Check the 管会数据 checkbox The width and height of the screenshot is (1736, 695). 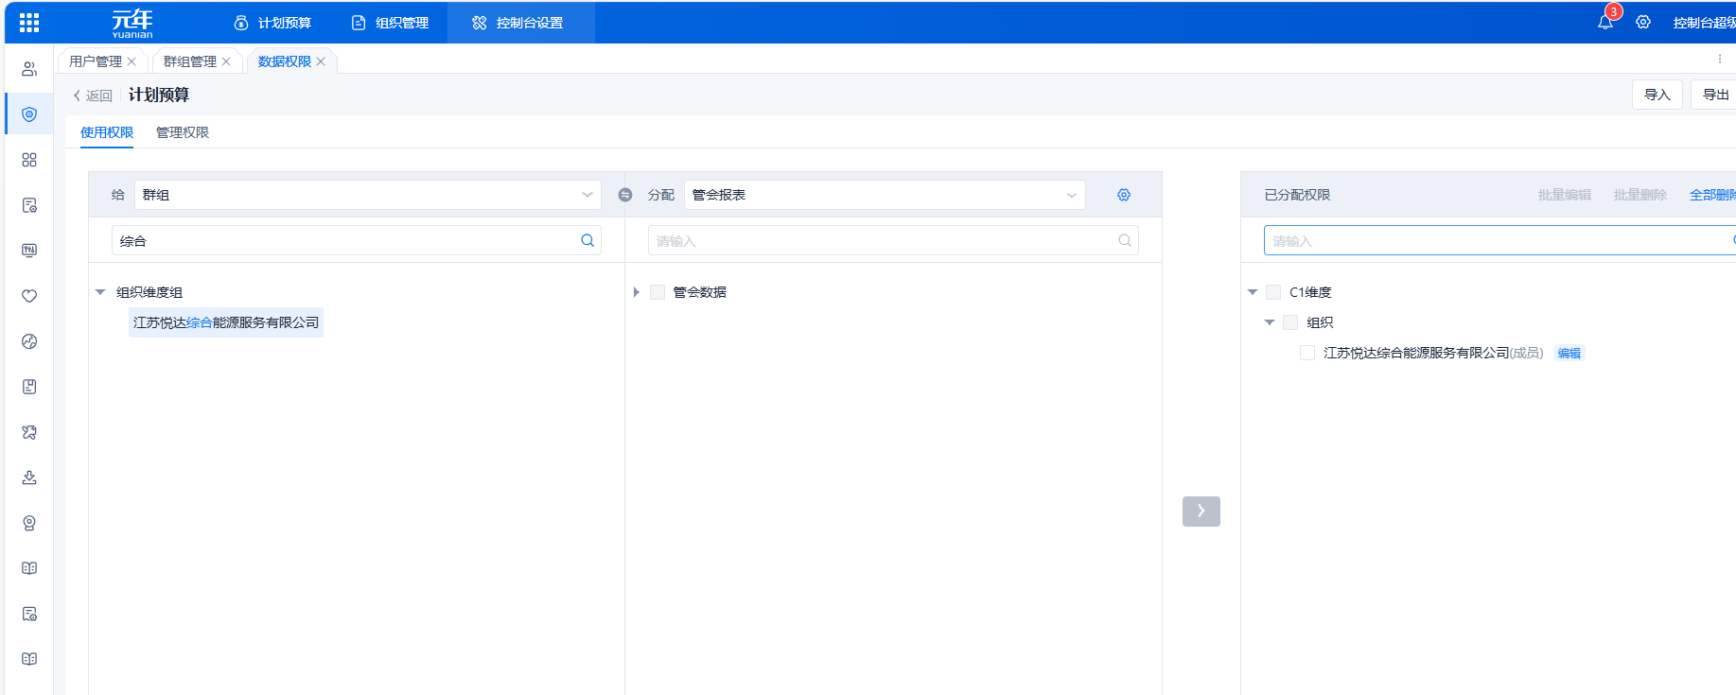[658, 292]
